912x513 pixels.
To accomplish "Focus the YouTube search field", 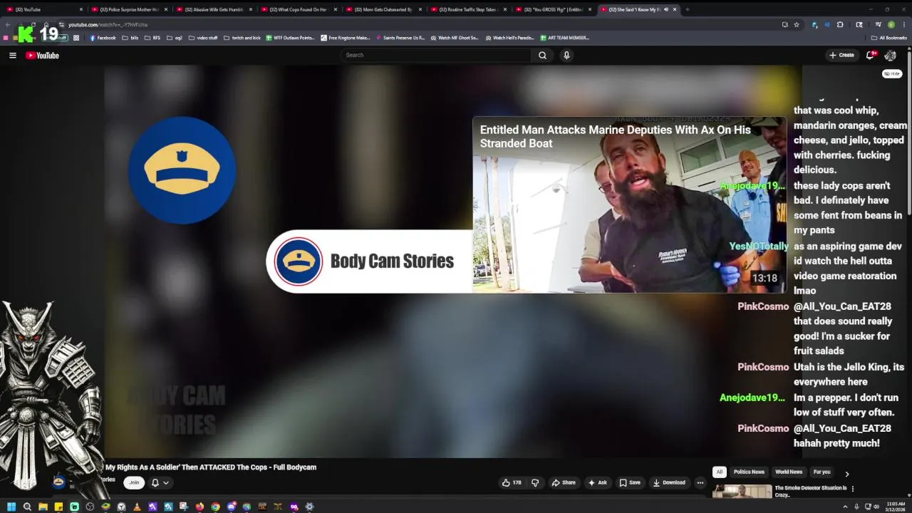I will tap(436, 55).
